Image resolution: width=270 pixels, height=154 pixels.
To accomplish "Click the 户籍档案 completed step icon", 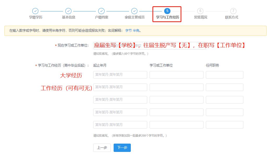I will click(x=101, y=11).
